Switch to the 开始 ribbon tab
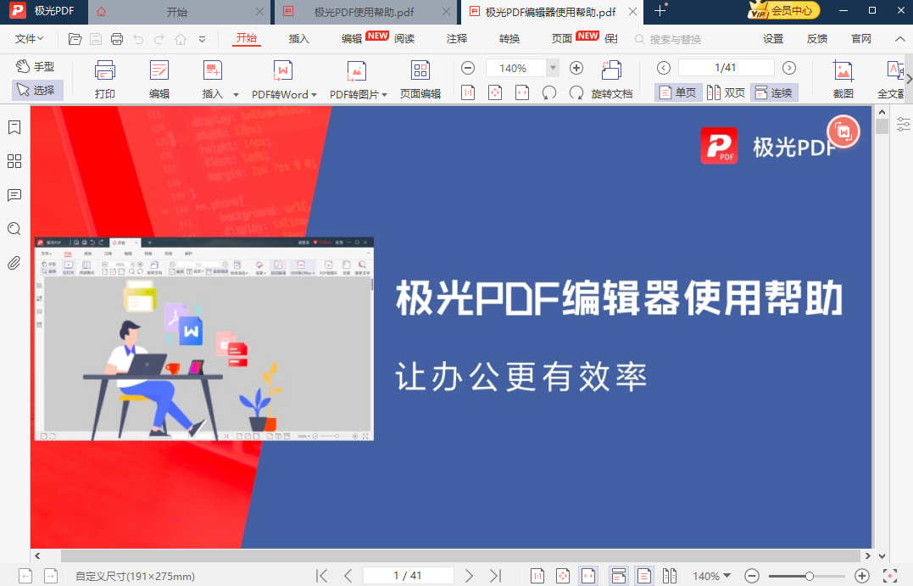This screenshot has height=586, width=913. pos(247,38)
